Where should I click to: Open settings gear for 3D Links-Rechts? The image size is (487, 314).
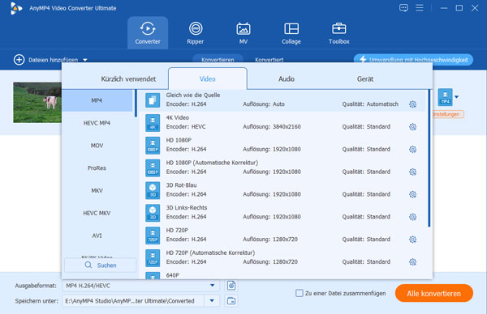412,217
